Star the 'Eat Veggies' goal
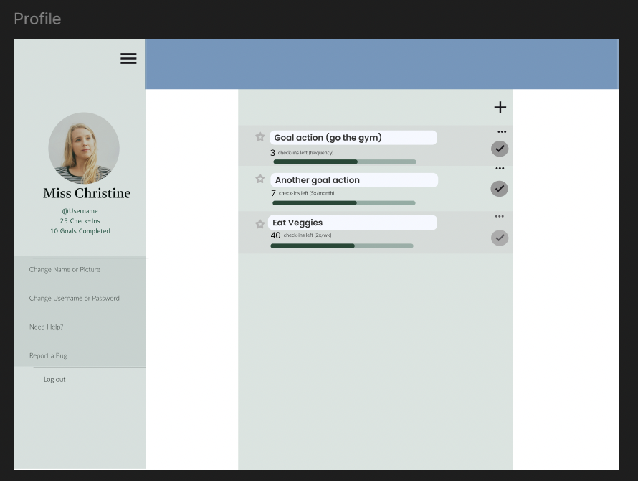The height and width of the screenshot is (481, 638). pyautogui.click(x=260, y=224)
